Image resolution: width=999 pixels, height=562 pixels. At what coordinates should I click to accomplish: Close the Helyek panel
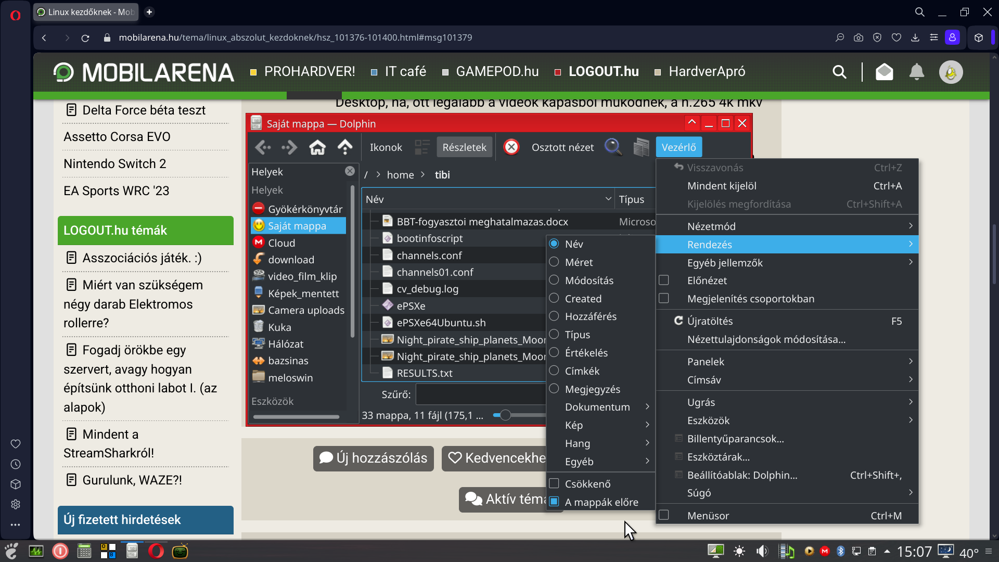350,171
